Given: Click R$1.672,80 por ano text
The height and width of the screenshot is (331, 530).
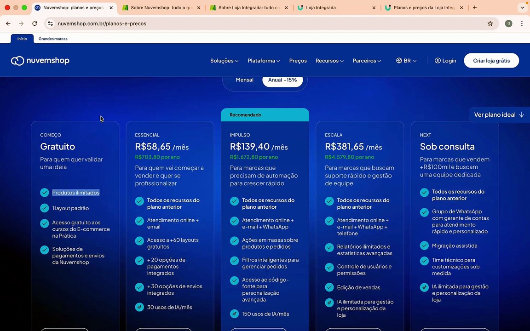Looking at the screenshot, I should click(254, 157).
